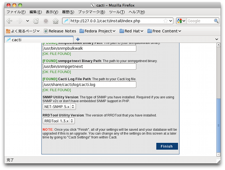Go to home page via house icon
This screenshot has height=170, width=225.
pos(56,21)
